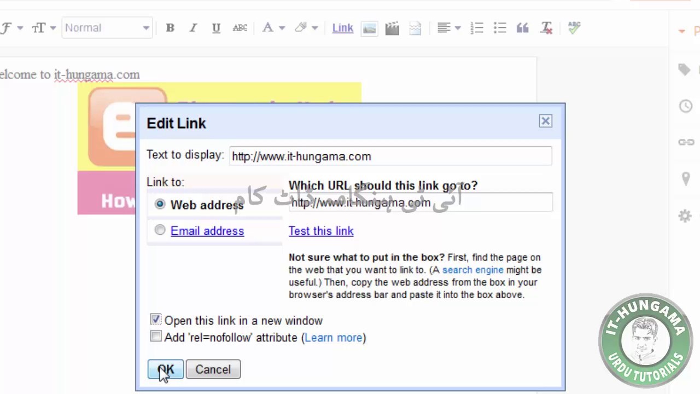
Task: Click the Link toolbar button
Action: (343, 28)
